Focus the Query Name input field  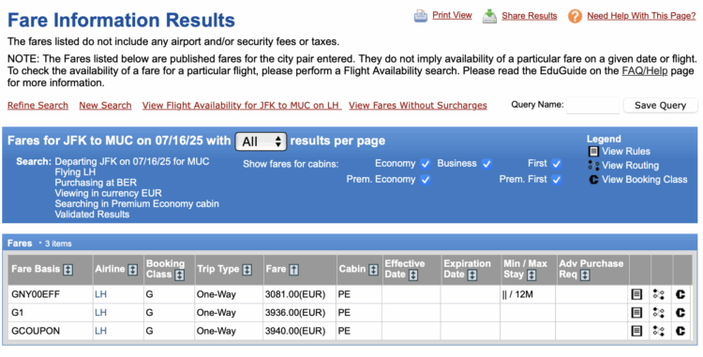click(592, 106)
